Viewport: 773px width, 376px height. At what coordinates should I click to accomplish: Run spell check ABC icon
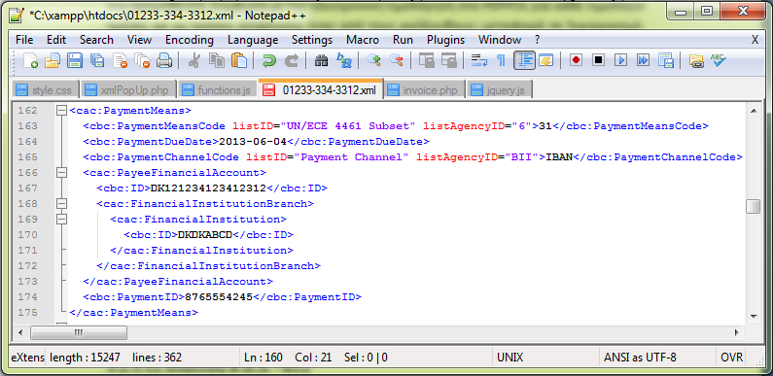tap(719, 60)
